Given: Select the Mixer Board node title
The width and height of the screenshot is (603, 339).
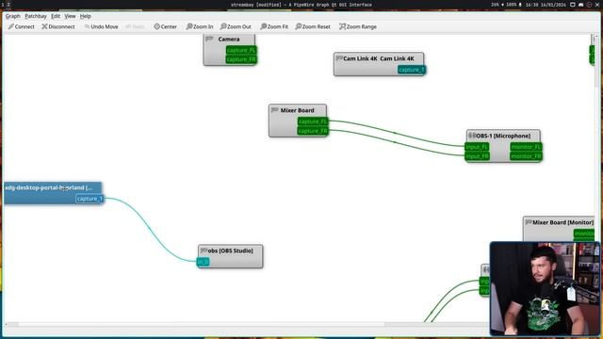Looking at the screenshot, I should tap(298, 110).
